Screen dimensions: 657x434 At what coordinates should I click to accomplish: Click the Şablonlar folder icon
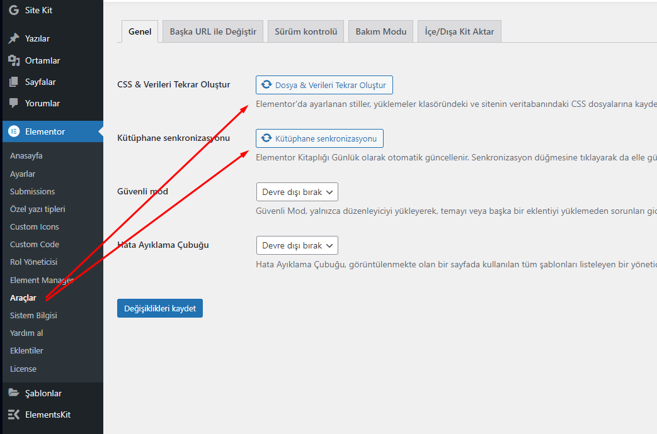(14, 393)
